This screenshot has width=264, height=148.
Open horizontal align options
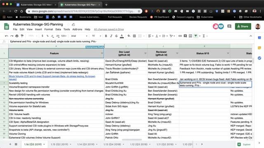[151, 36]
